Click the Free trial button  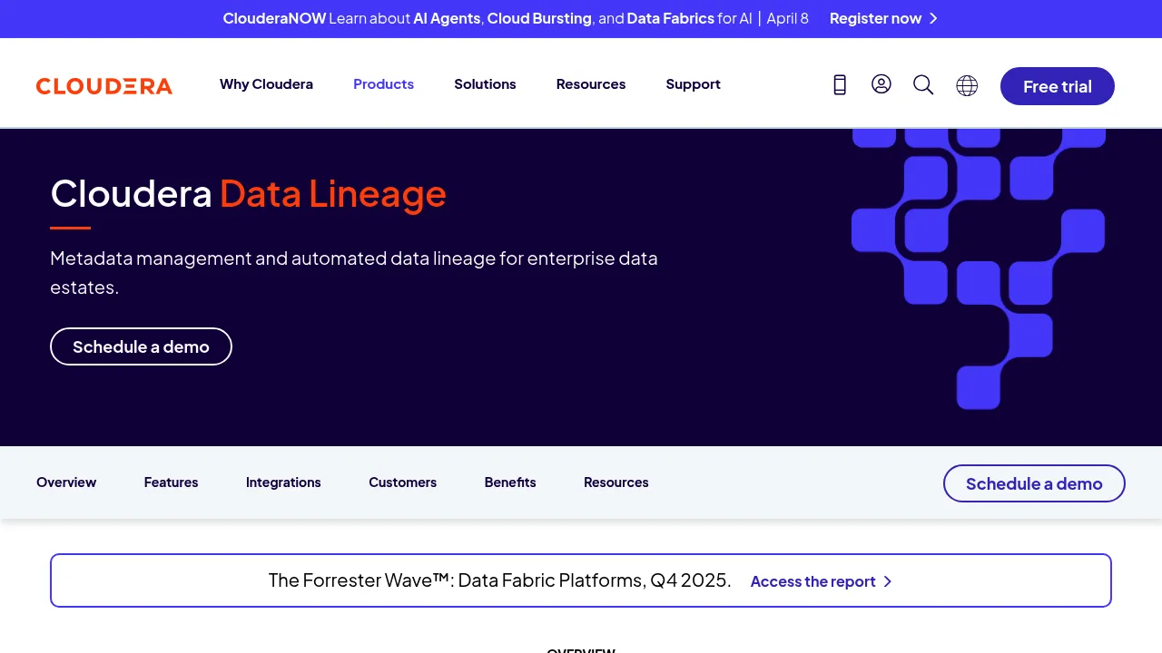pos(1058,86)
